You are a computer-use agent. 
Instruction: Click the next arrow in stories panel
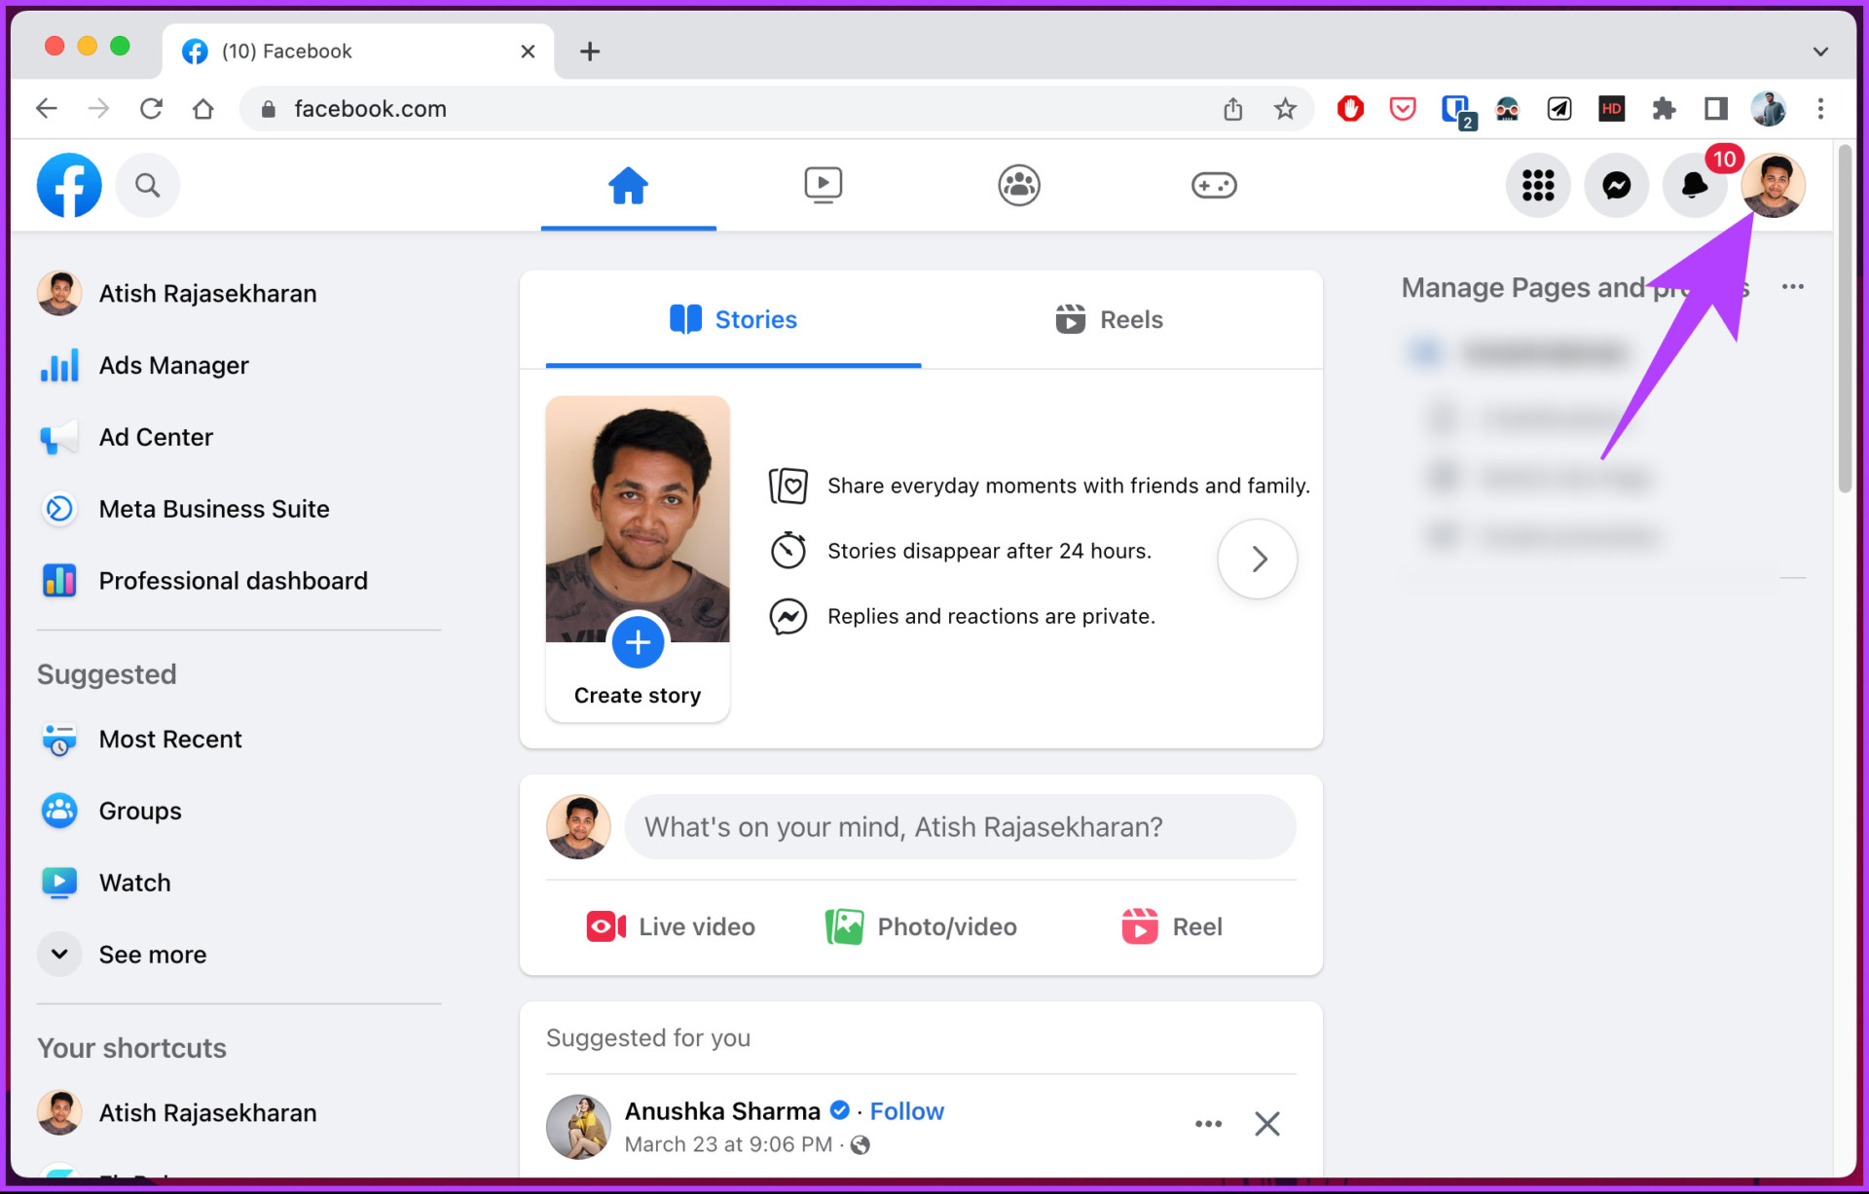[1258, 559]
